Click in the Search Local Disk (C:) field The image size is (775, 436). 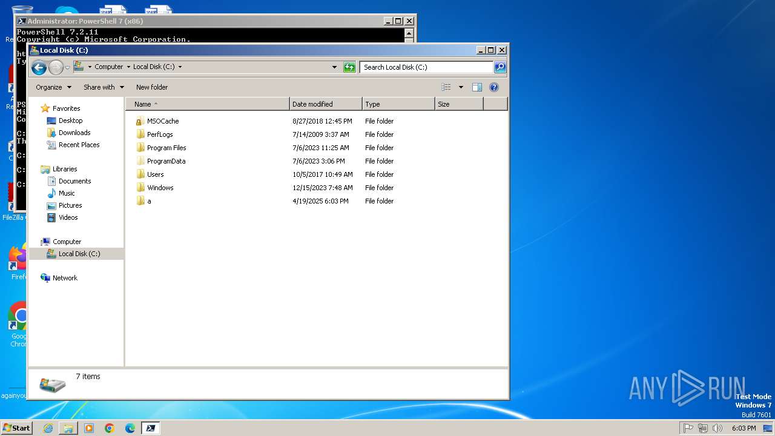coord(427,67)
